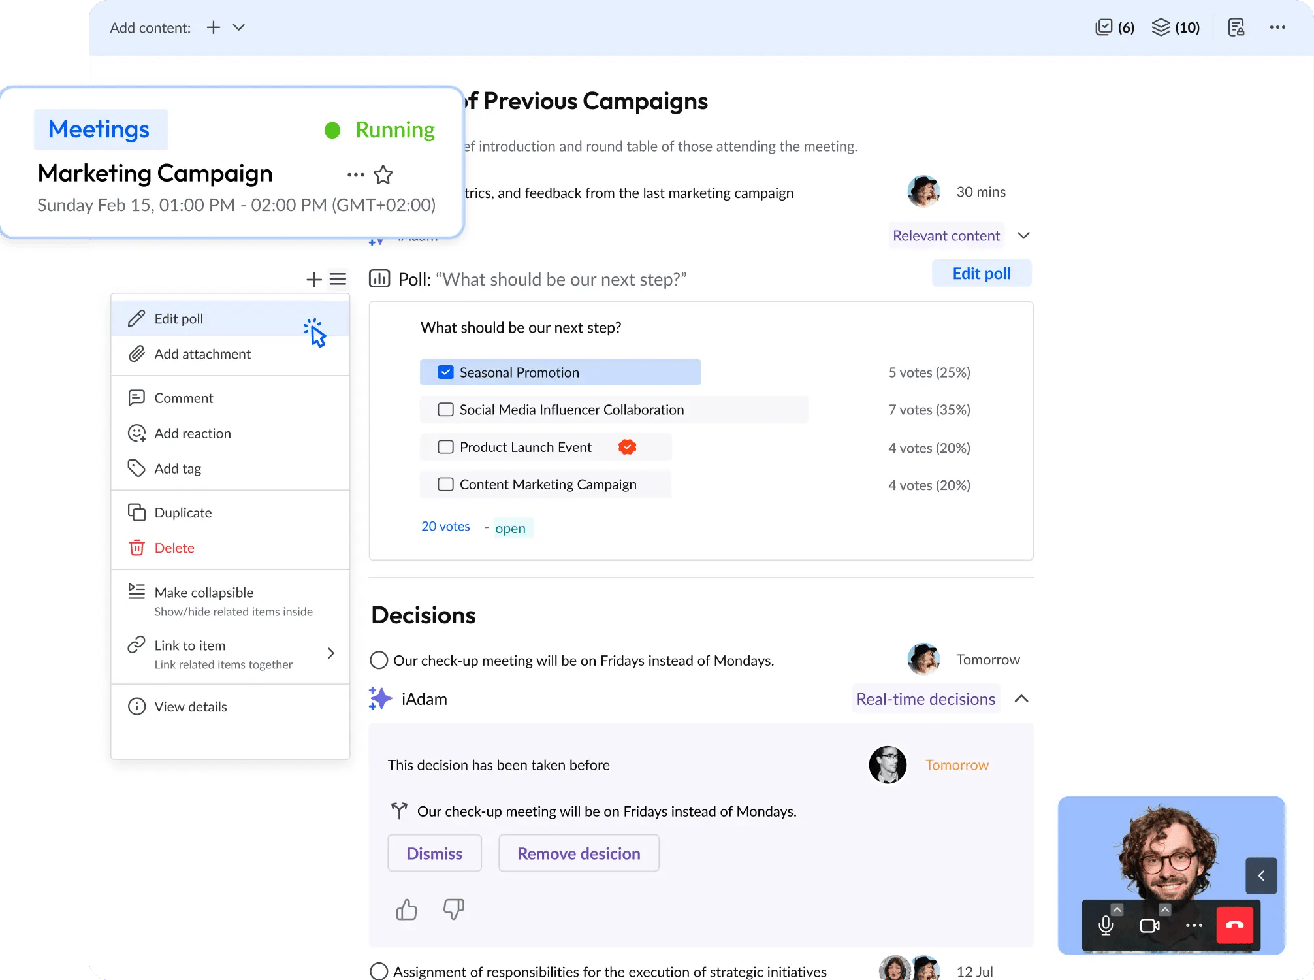Click the Dismiss button for the decision

tap(434, 853)
